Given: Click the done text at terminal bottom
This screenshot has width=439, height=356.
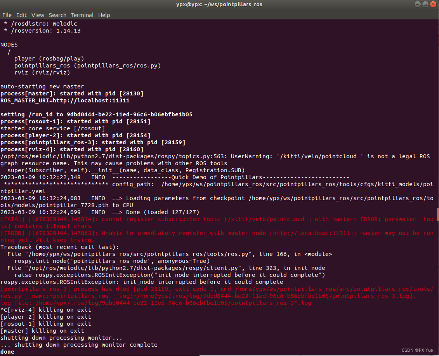Looking at the screenshot, I should [7, 352].
